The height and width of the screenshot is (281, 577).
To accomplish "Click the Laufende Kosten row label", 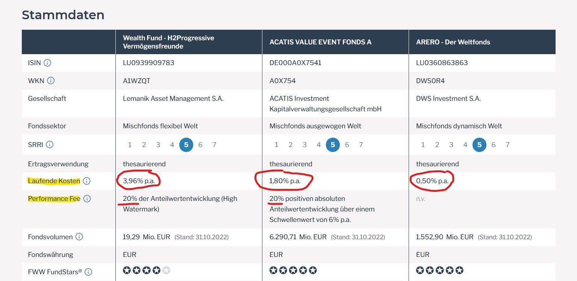I will 54,181.
